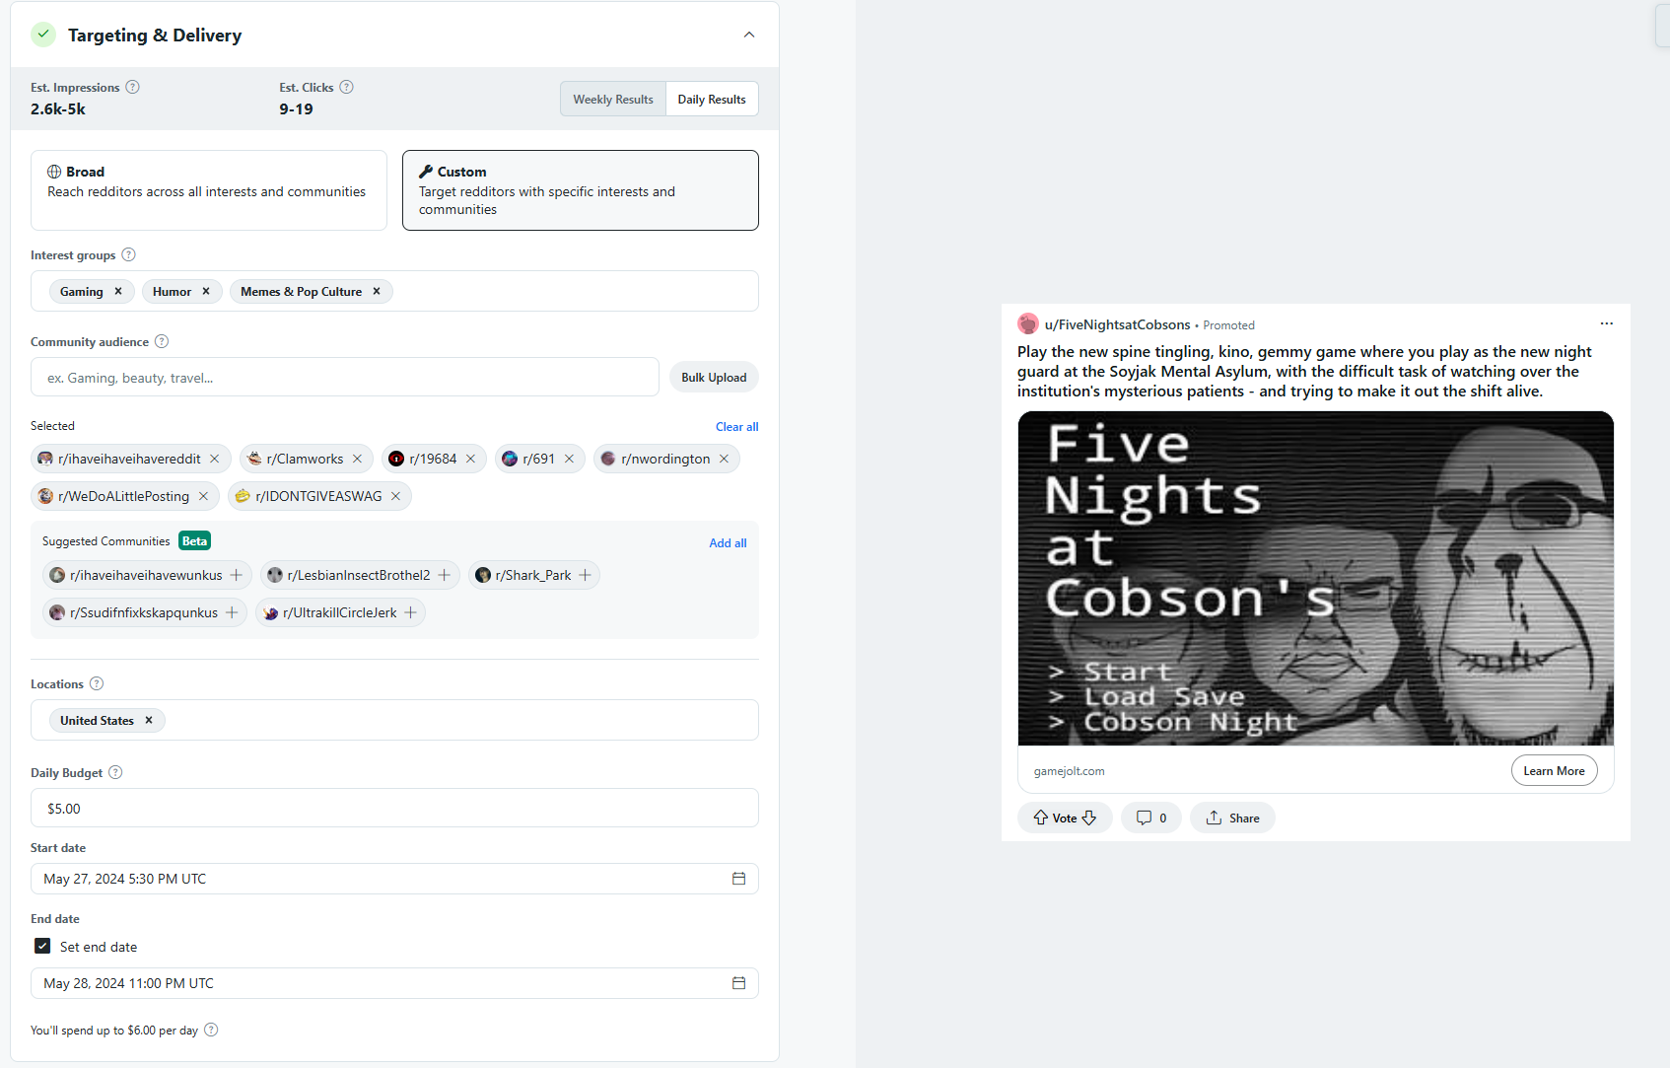Remove r/WeDoALittlePosting from selected
This screenshot has height=1068, width=1670.
tap(204, 496)
